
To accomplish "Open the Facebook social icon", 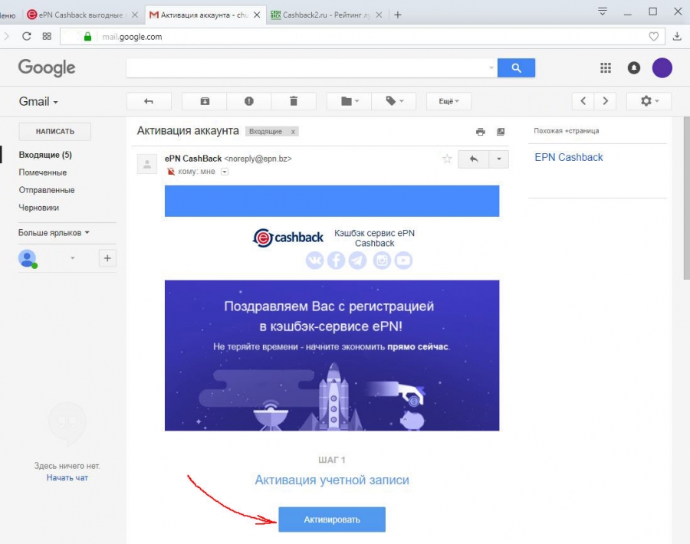I will [336, 261].
